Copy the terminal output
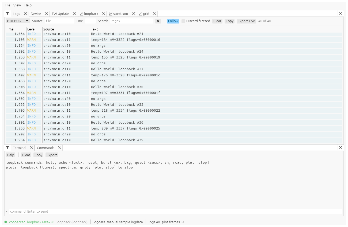348x227 pixels. pos(38,155)
